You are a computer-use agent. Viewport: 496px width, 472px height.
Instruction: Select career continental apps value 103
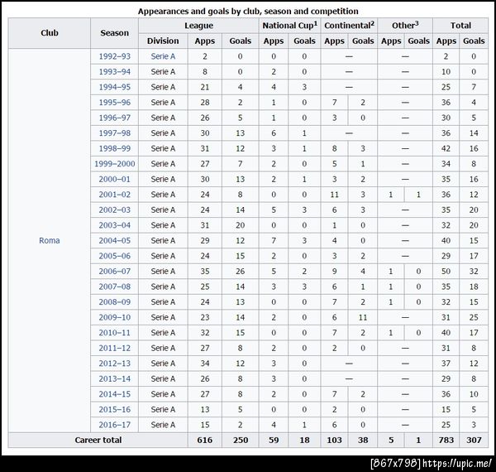(x=334, y=440)
